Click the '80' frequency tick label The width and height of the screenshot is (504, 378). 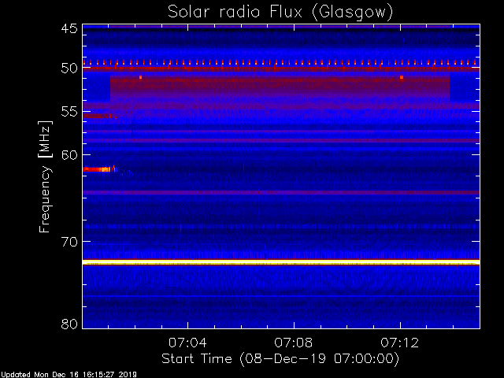(x=69, y=324)
